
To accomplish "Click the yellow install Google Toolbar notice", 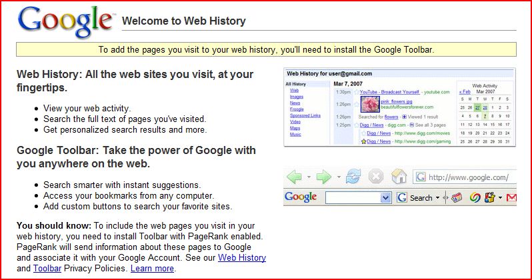I will point(267,49).
